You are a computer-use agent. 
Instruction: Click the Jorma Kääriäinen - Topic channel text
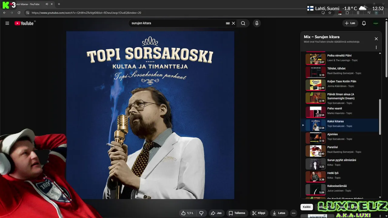[341, 86]
